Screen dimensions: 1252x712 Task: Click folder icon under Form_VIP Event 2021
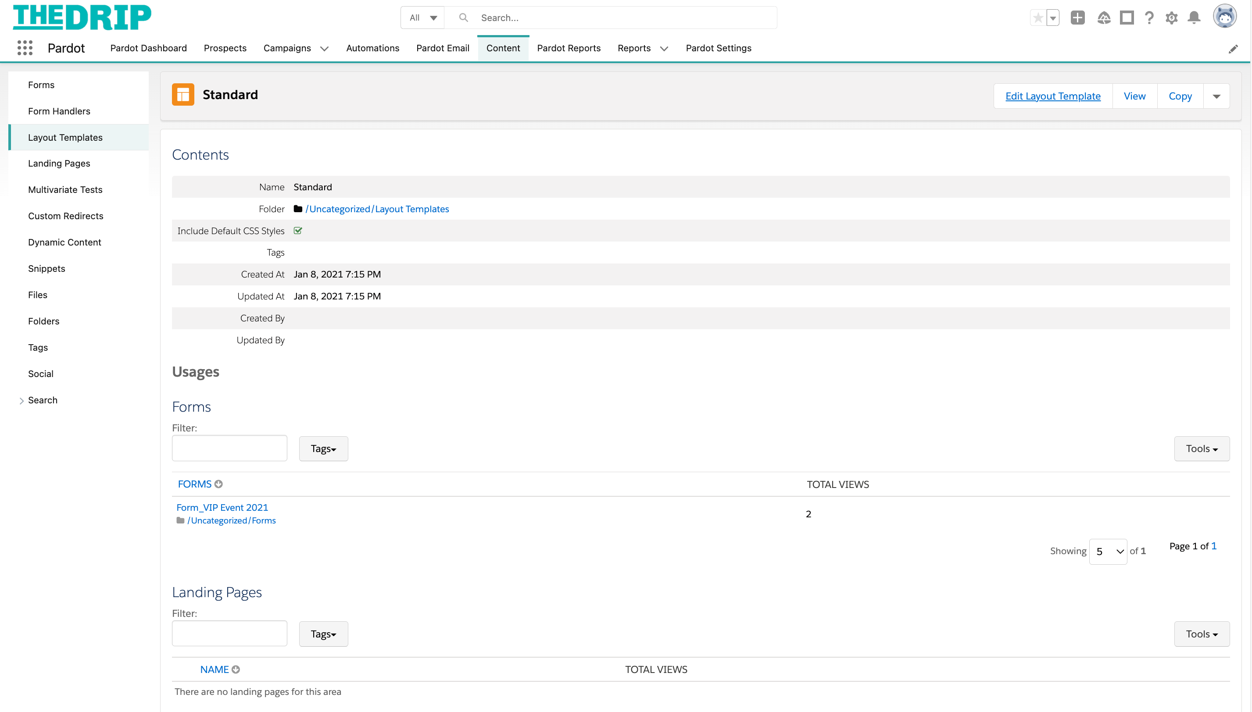pos(181,520)
